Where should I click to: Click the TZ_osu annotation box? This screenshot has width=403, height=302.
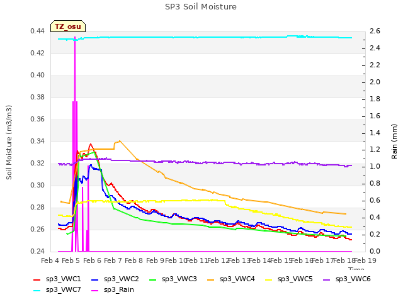68,26
